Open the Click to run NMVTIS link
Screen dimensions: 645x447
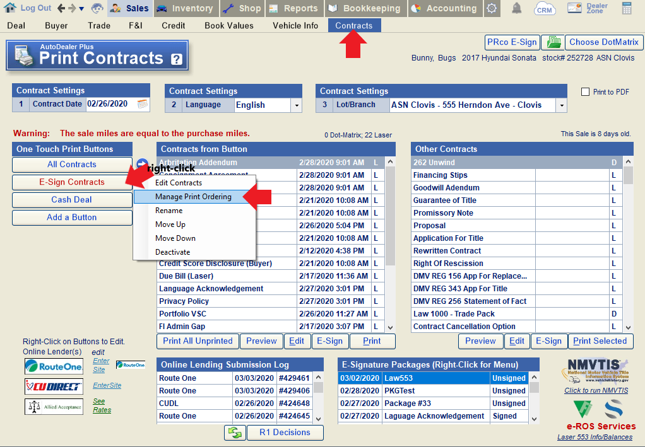click(596, 390)
